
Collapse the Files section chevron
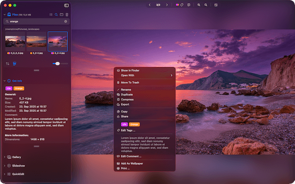4,15
